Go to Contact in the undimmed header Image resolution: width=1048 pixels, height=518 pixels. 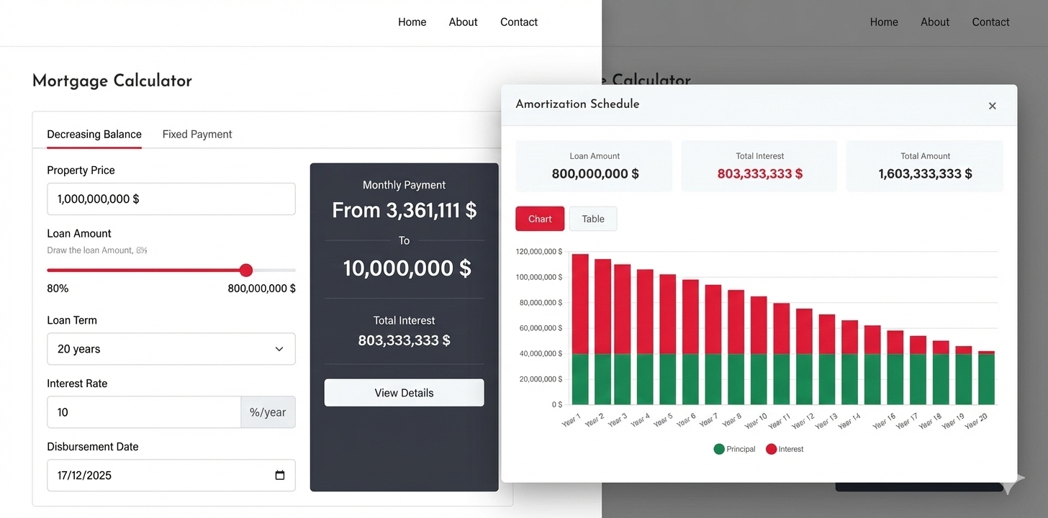click(x=519, y=22)
